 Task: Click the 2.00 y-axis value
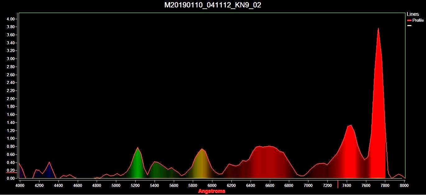(11, 99)
